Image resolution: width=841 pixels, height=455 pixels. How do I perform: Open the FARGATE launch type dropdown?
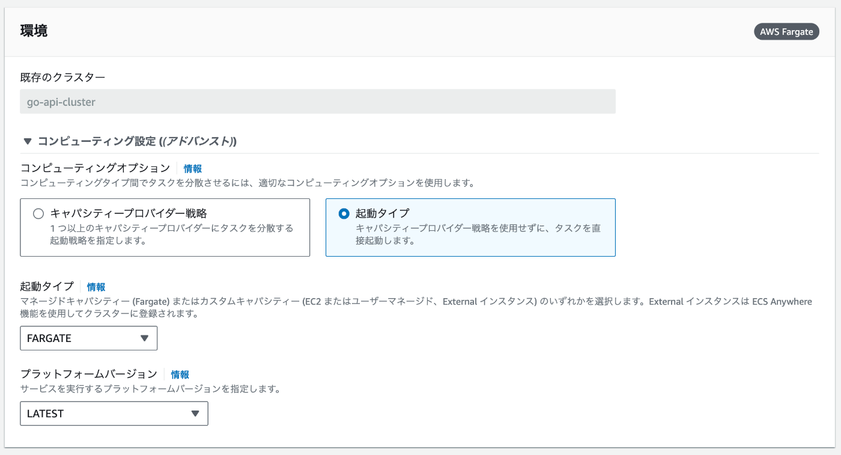click(88, 338)
